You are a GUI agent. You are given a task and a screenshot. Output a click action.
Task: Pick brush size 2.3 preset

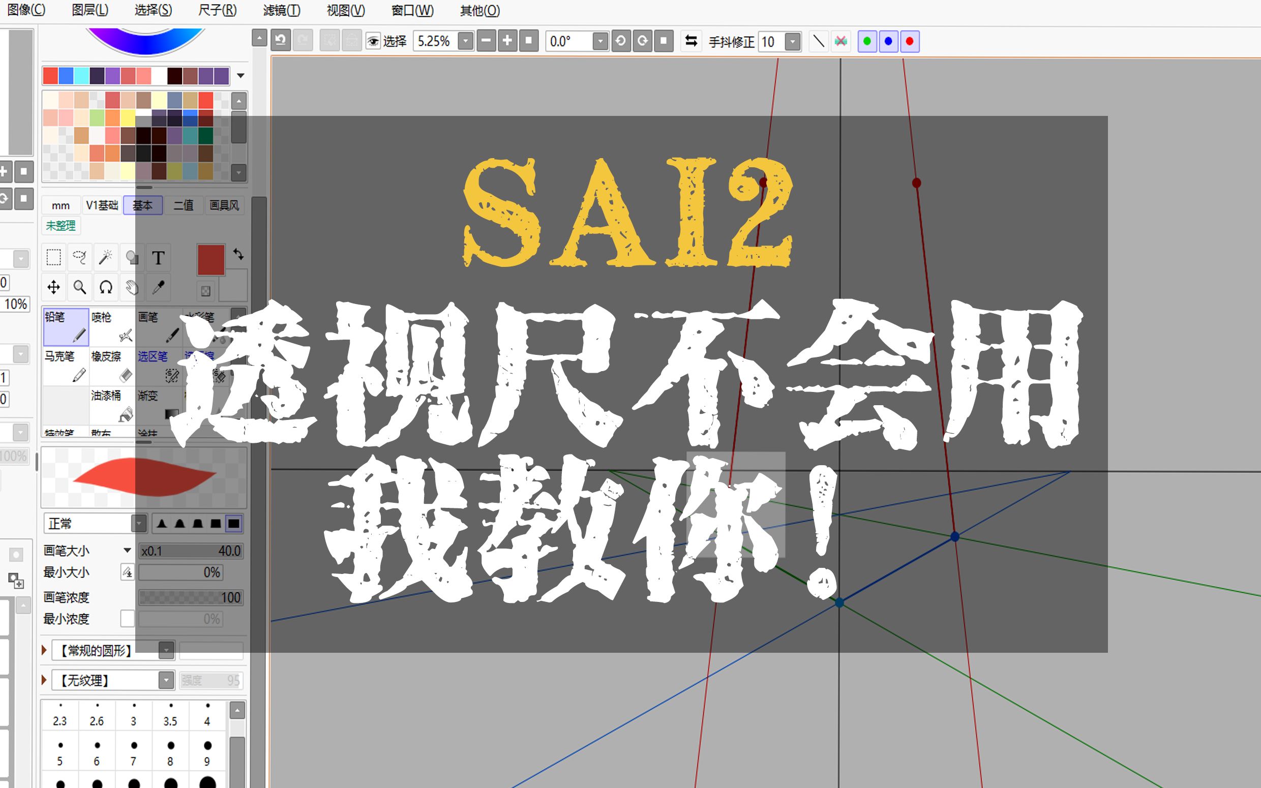pos(60,714)
